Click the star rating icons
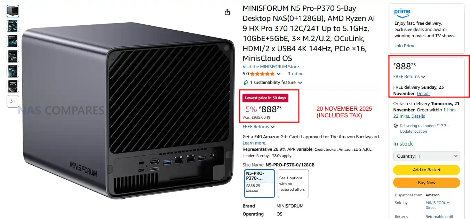This screenshot has width=470, height=219. click(x=262, y=74)
